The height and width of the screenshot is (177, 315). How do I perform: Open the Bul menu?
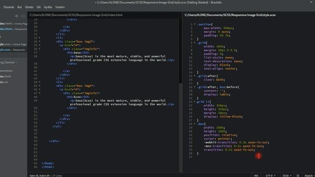[x=20, y=7]
